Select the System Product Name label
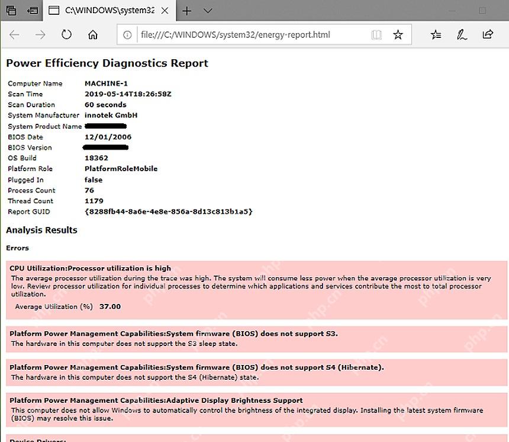 pyautogui.click(x=45, y=126)
